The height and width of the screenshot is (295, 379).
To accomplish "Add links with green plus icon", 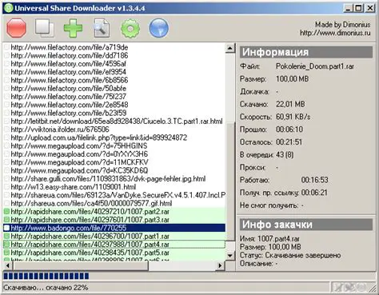I will [x=73, y=28].
